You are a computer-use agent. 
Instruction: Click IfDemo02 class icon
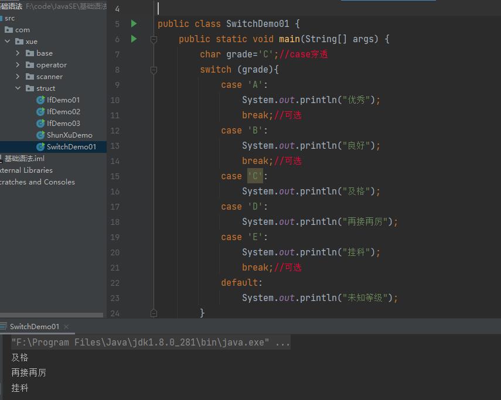pyautogui.click(x=40, y=112)
